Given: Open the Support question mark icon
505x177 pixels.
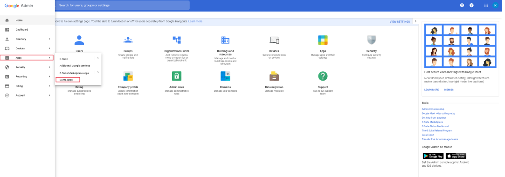Looking at the screenshot, I should [323, 76].
